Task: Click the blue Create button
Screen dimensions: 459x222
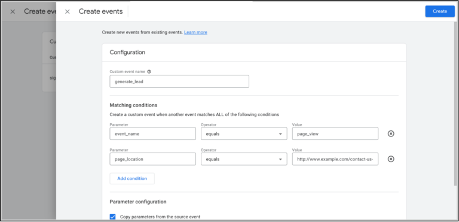Action: tap(440, 11)
